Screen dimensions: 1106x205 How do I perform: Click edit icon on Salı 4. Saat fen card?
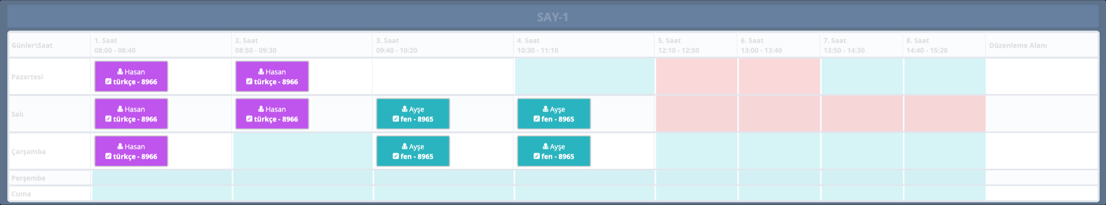click(x=536, y=119)
